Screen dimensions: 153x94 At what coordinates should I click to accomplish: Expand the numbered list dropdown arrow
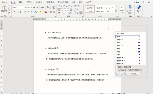point(67,6)
